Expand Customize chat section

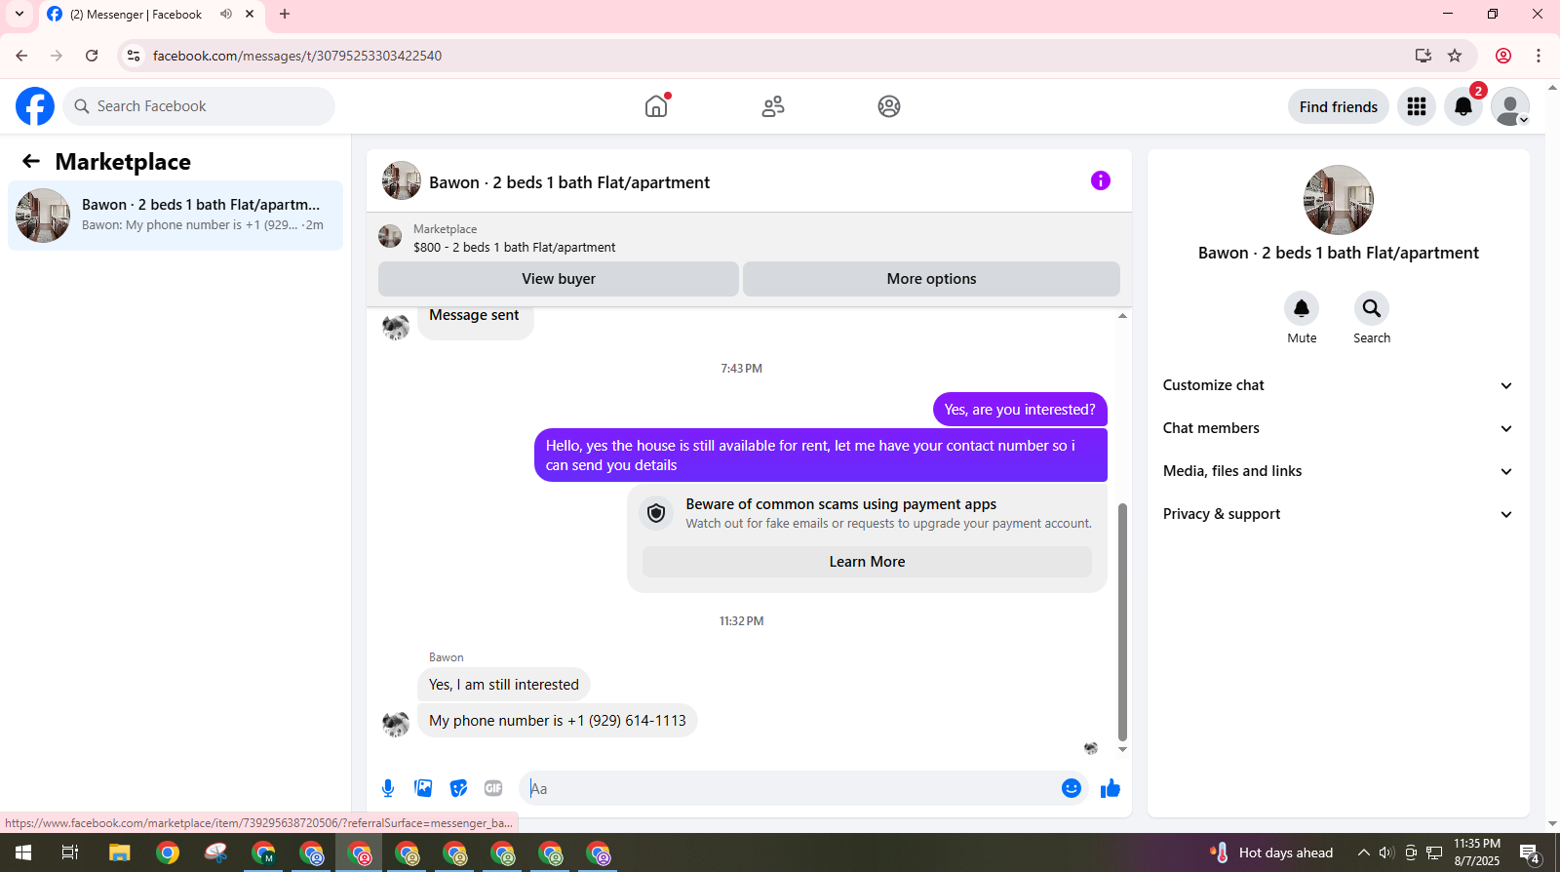(1338, 385)
